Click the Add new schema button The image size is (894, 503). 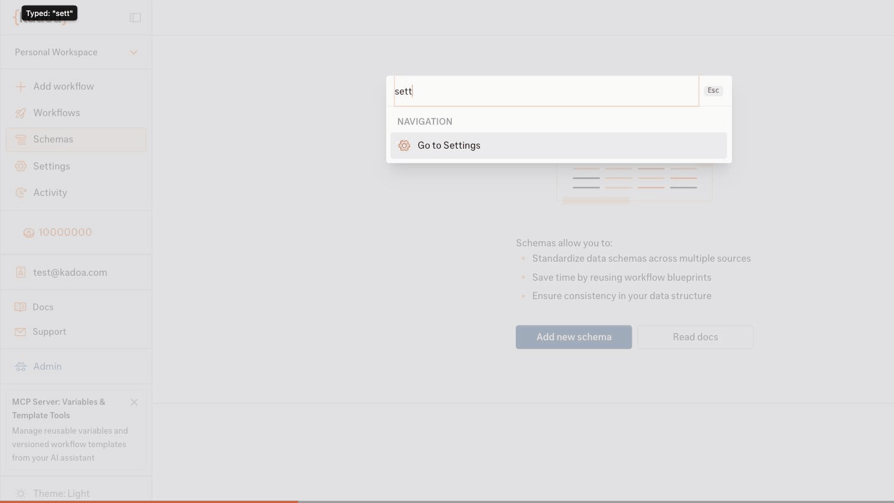pyautogui.click(x=573, y=337)
